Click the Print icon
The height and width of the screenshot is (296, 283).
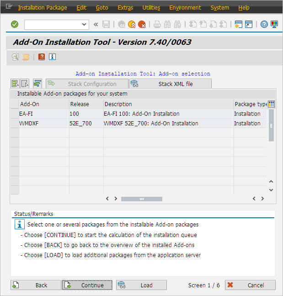tap(157, 24)
